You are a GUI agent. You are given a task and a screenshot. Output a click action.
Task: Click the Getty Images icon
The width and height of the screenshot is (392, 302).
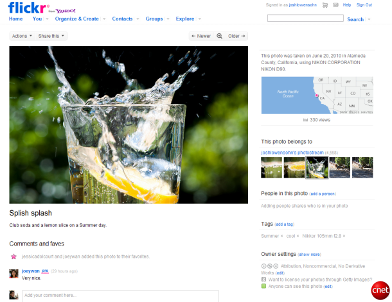pyautogui.click(x=263, y=280)
